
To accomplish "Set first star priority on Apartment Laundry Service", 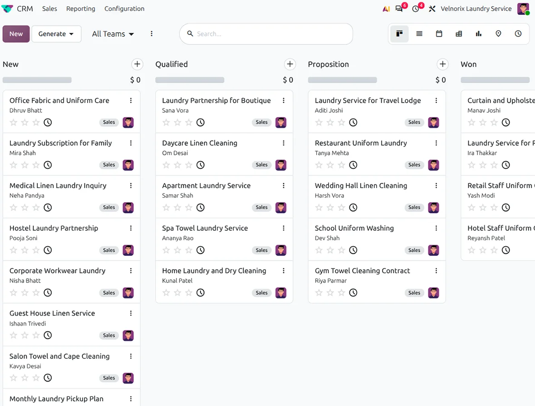I will [166, 208].
